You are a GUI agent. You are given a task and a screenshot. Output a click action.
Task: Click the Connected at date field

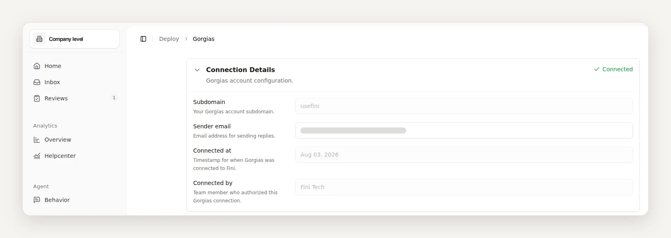coord(464,155)
